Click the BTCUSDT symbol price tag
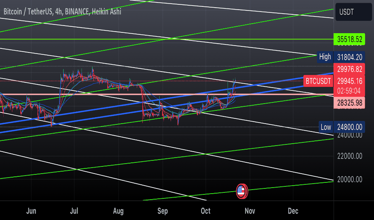 pos(318,81)
